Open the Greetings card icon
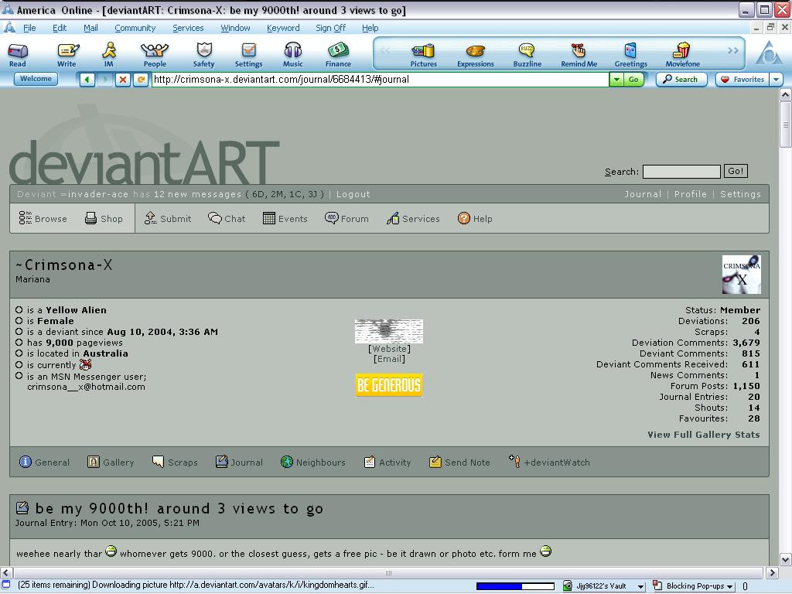 point(631,55)
